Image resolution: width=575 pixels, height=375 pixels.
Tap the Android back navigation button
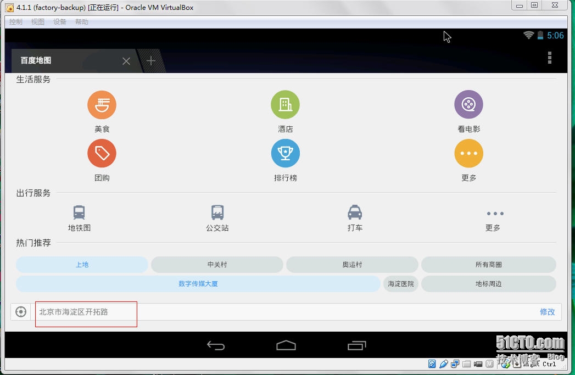pos(216,345)
